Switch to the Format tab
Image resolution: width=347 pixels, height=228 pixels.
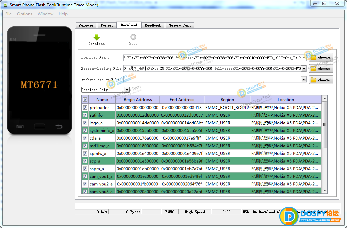coord(107,25)
